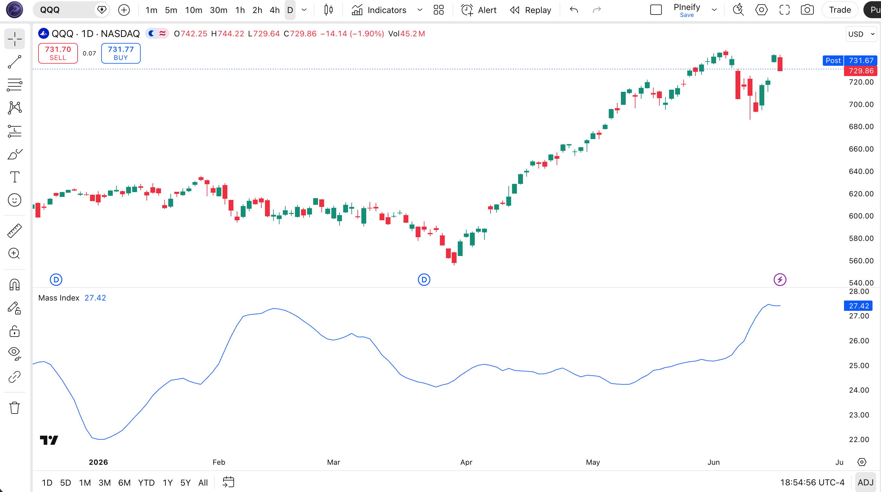This screenshot has height=492, width=881.
Task: Open the forecasting and measurement tools
Action: coord(14,131)
